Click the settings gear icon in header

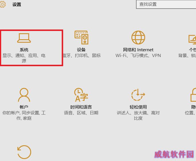3,4
